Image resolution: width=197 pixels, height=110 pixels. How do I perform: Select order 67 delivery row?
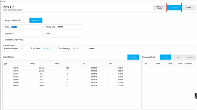tap(68, 82)
